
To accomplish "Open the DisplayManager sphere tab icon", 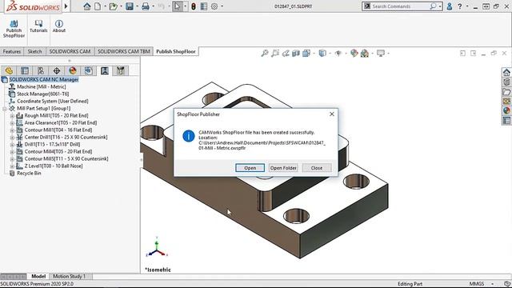I will point(73,70).
